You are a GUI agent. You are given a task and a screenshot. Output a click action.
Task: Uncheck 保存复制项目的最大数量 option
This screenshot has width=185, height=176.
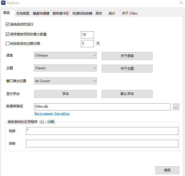(7, 34)
